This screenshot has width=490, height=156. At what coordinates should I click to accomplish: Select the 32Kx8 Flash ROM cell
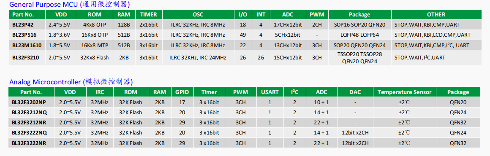click(x=95, y=57)
